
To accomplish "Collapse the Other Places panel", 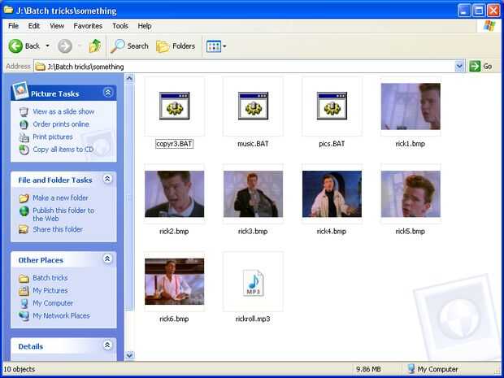I will [x=107, y=259].
